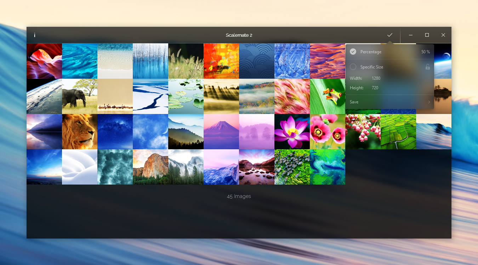Select the zebra herd aerial thumbnail
The height and width of the screenshot is (265, 478).
[x=292, y=167]
